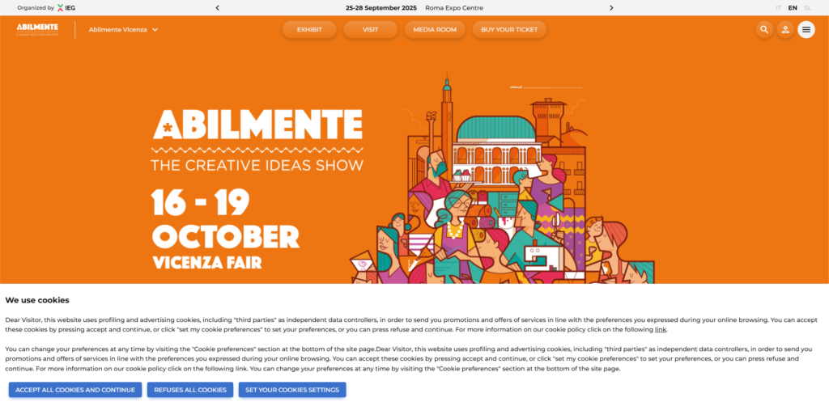This screenshot has width=829, height=406.
Task: Switch language to IT
Action: click(x=778, y=8)
